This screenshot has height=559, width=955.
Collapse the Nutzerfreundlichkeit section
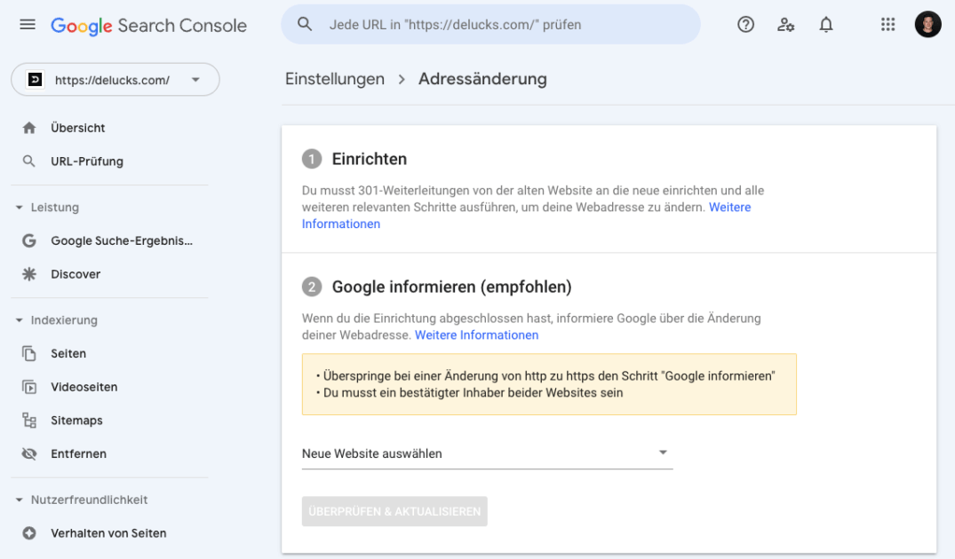click(20, 500)
